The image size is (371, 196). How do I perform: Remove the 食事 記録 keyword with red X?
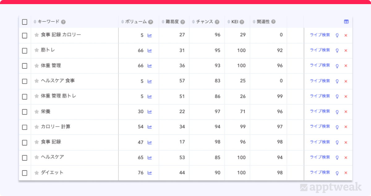[346, 142]
